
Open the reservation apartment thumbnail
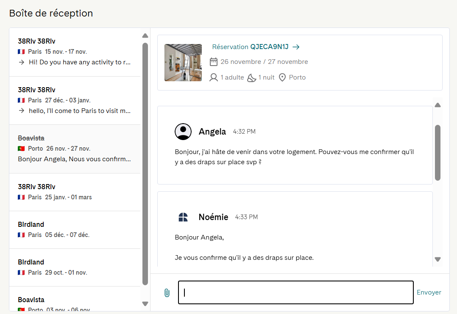(x=183, y=63)
